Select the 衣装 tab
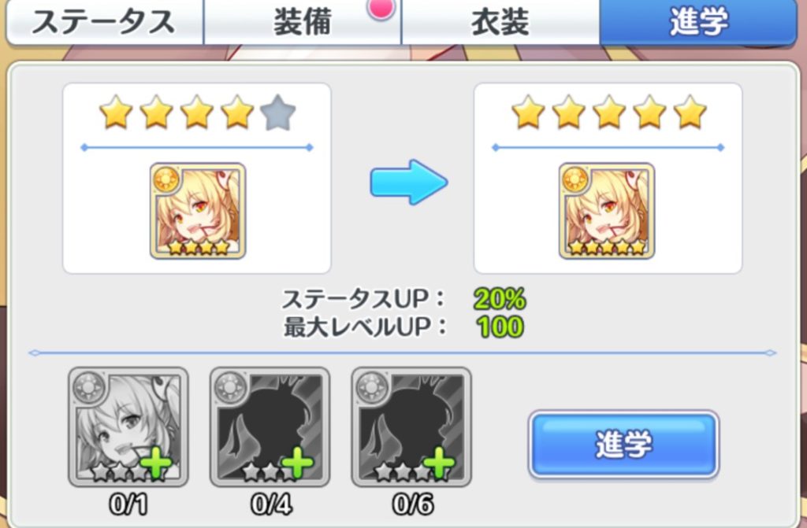Image resolution: width=807 pixels, height=528 pixels. tap(500, 23)
